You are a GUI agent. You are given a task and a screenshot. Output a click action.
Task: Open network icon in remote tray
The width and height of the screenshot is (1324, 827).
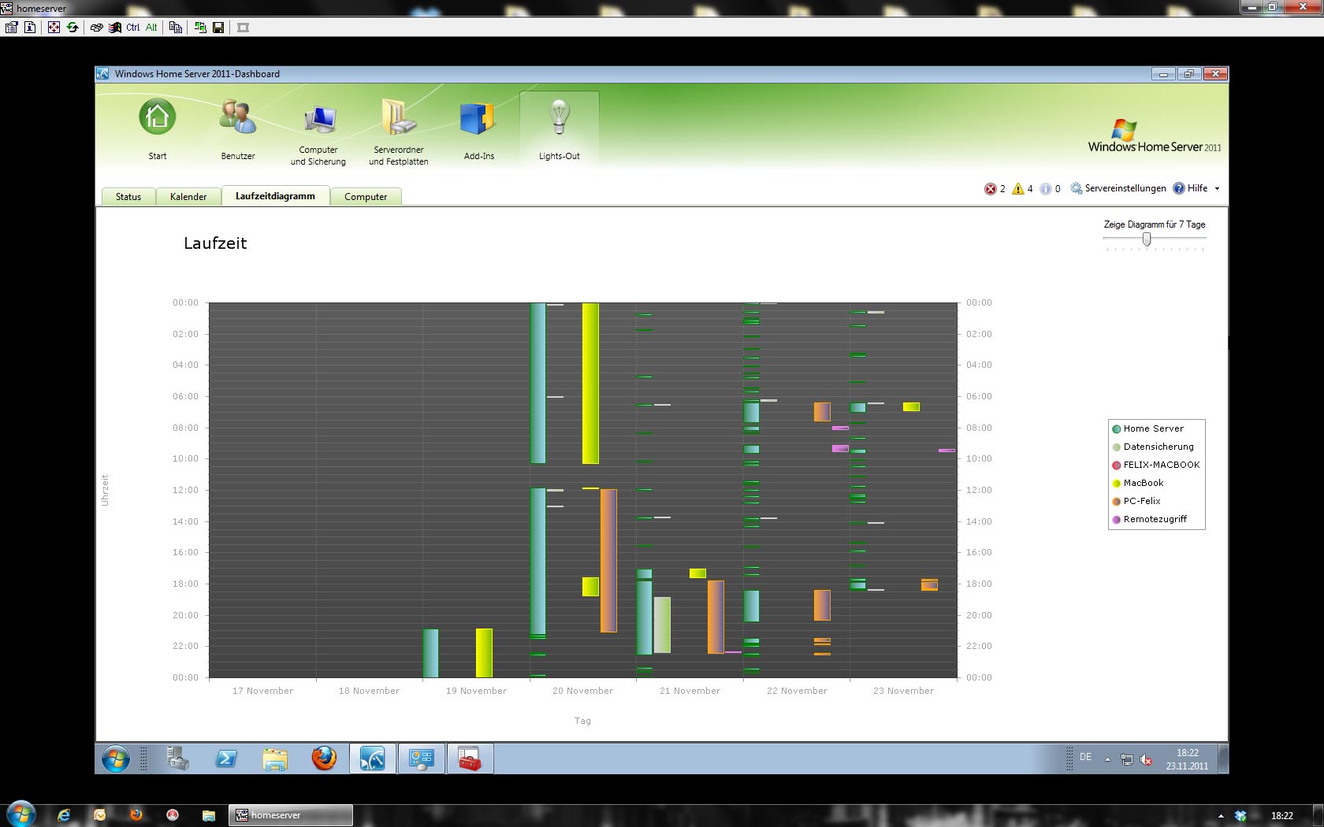(1127, 759)
